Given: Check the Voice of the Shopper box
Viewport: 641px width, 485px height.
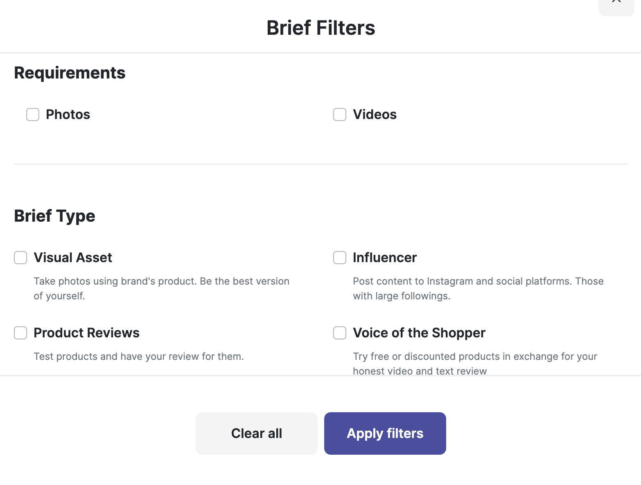Looking at the screenshot, I should 340,333.
